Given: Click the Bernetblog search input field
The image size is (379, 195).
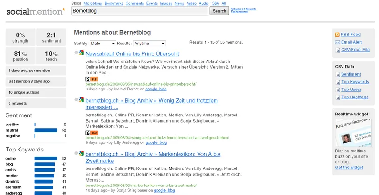Looking at the screenshot, I should tap(139, 11).
